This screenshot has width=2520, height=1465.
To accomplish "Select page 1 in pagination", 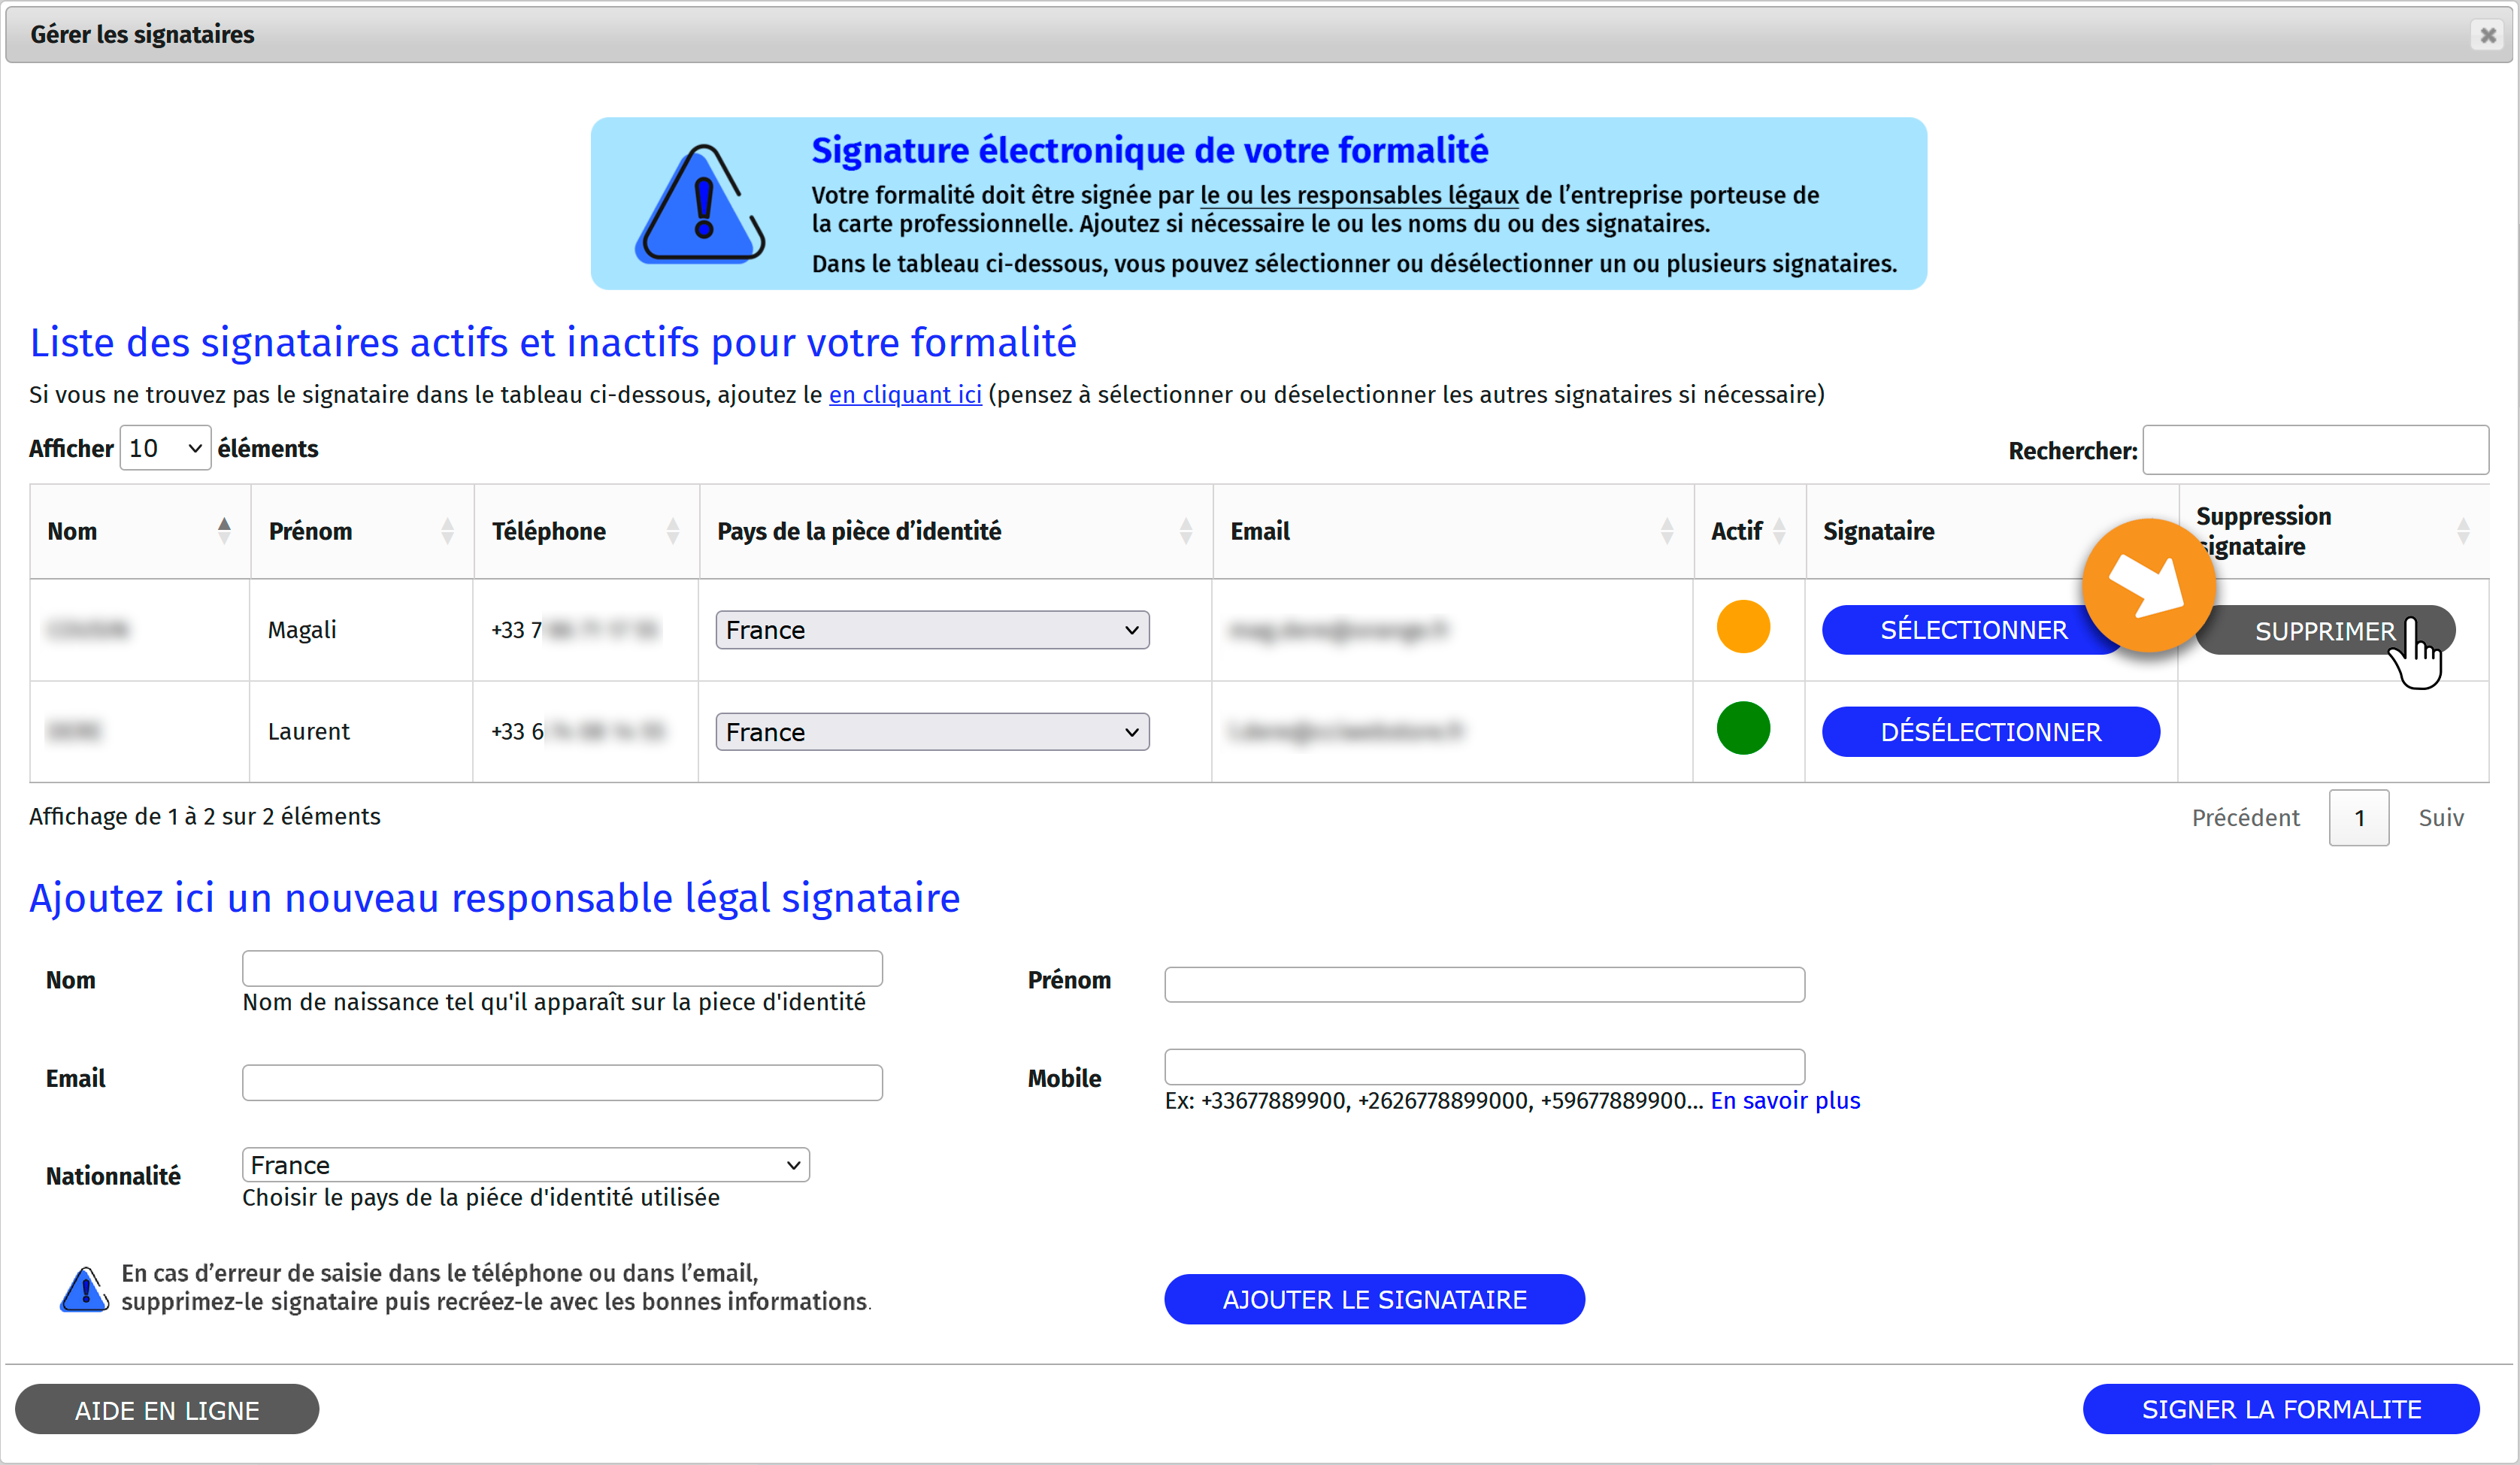I will pos(2359,818).
